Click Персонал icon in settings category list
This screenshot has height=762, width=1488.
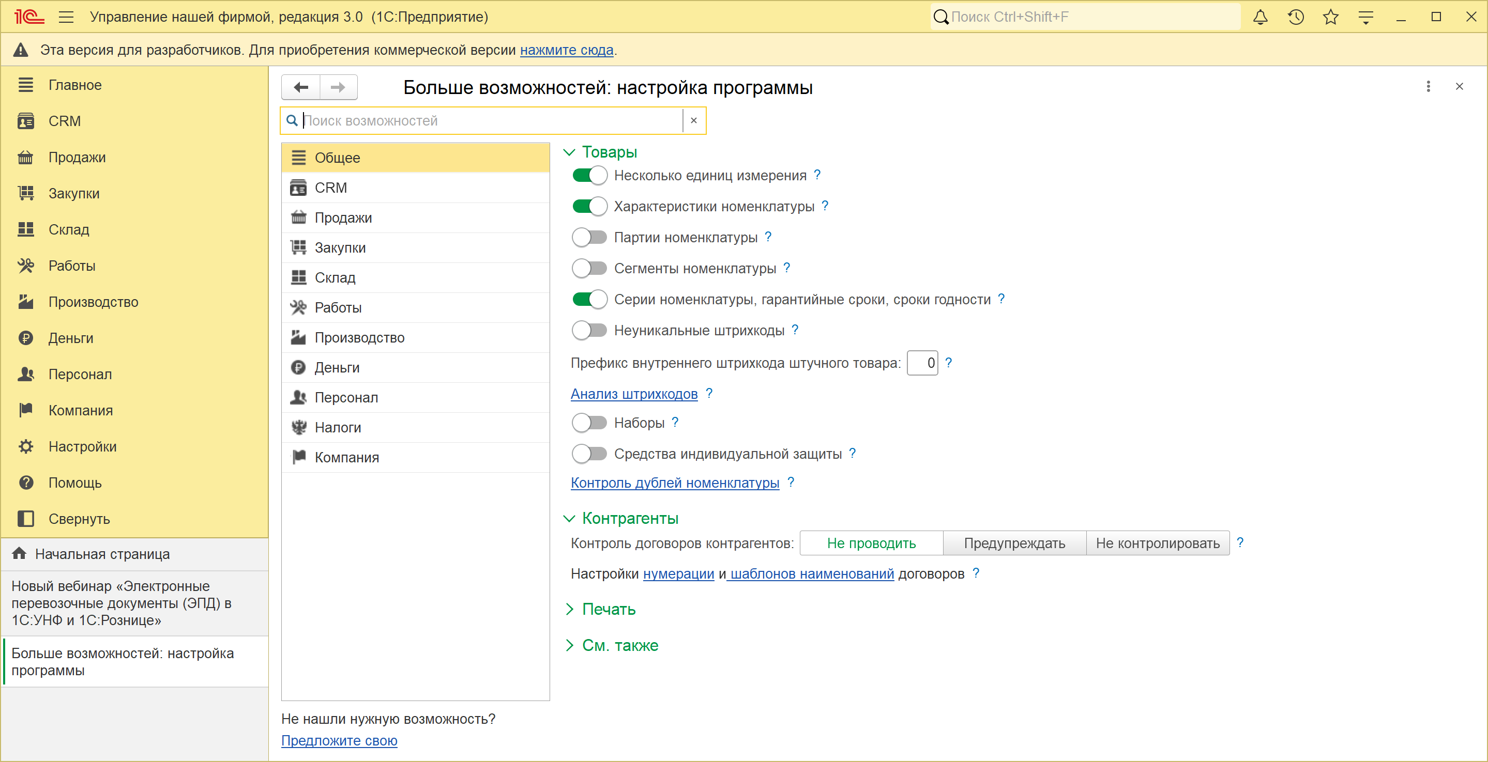click(298, 398)
